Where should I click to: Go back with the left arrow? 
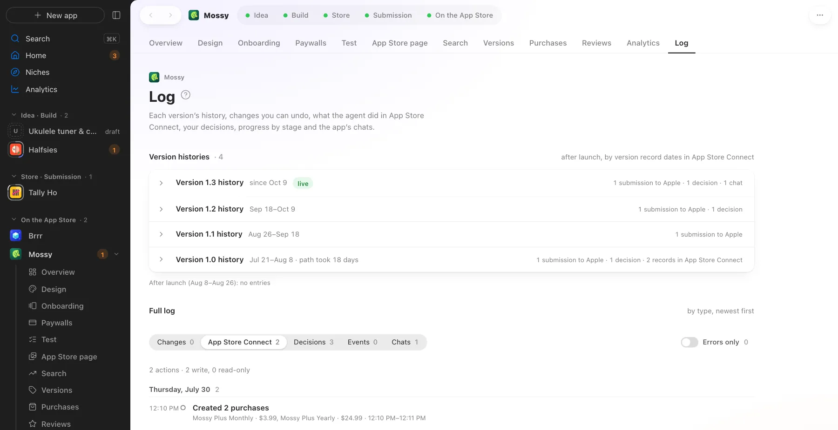(151, 15)
